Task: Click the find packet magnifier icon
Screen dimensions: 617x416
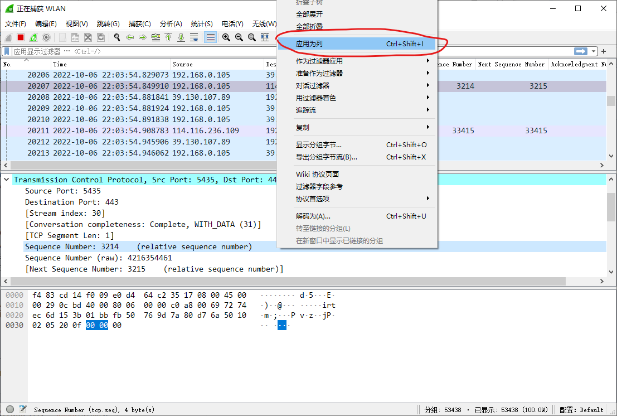Action: [117, 37]
